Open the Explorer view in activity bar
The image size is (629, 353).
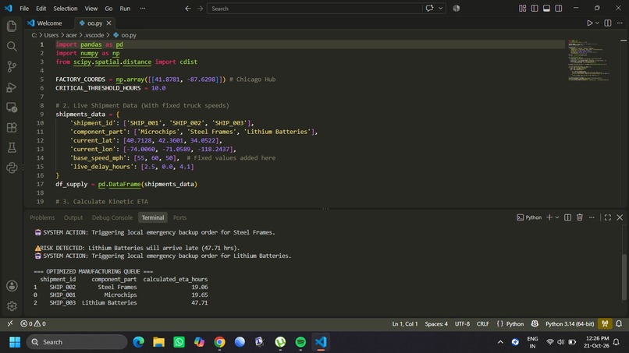12,26
